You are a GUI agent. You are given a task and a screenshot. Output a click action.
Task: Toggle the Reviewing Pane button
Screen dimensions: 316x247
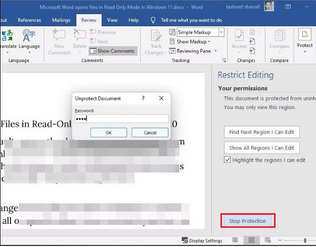tap(190, 51)
